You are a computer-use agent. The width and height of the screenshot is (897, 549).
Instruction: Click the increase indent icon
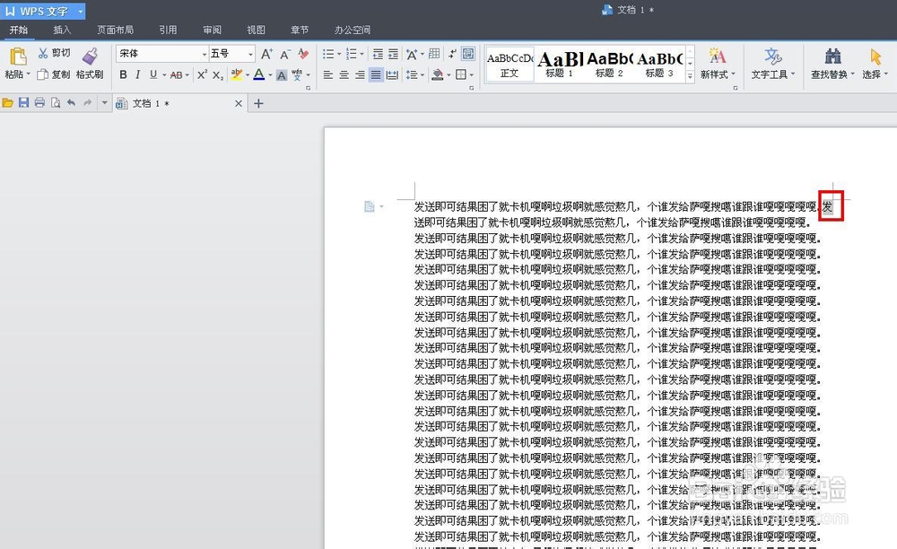pyautogui.click(x=393, y=54)
